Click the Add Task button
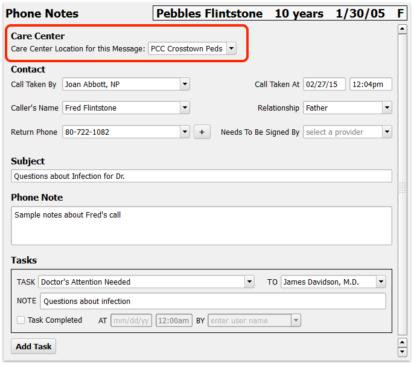This screenshot has width=414, height=365. pos(34,346)
